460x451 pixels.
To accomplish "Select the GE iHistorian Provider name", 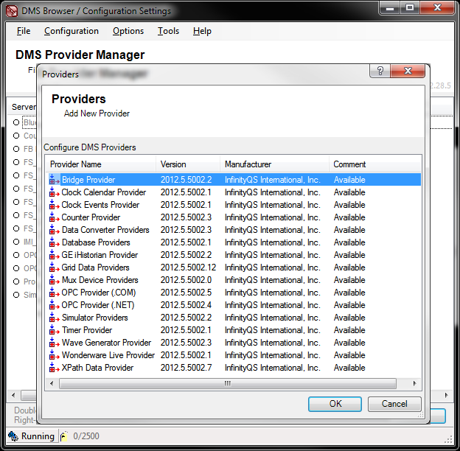I will tap(100, 255).
